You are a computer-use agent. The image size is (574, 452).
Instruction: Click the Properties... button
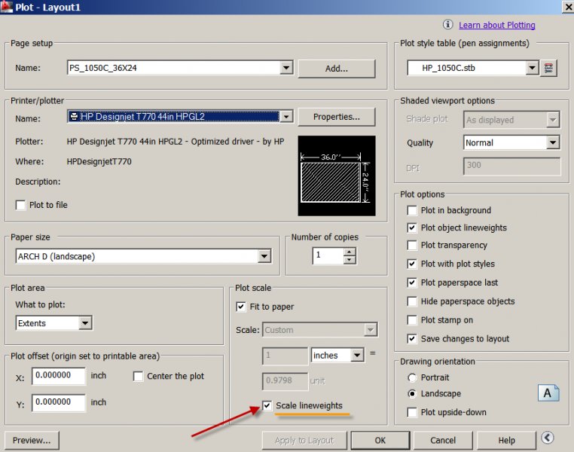337,117
